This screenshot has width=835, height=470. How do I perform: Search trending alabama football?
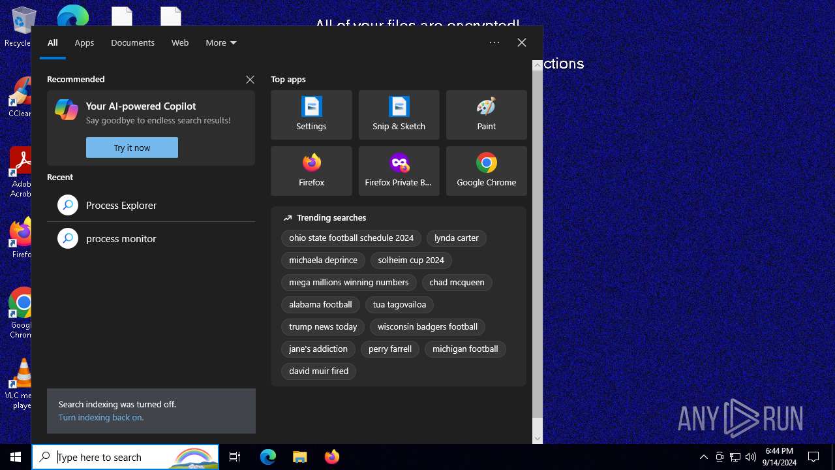click(x=320, y=305)
